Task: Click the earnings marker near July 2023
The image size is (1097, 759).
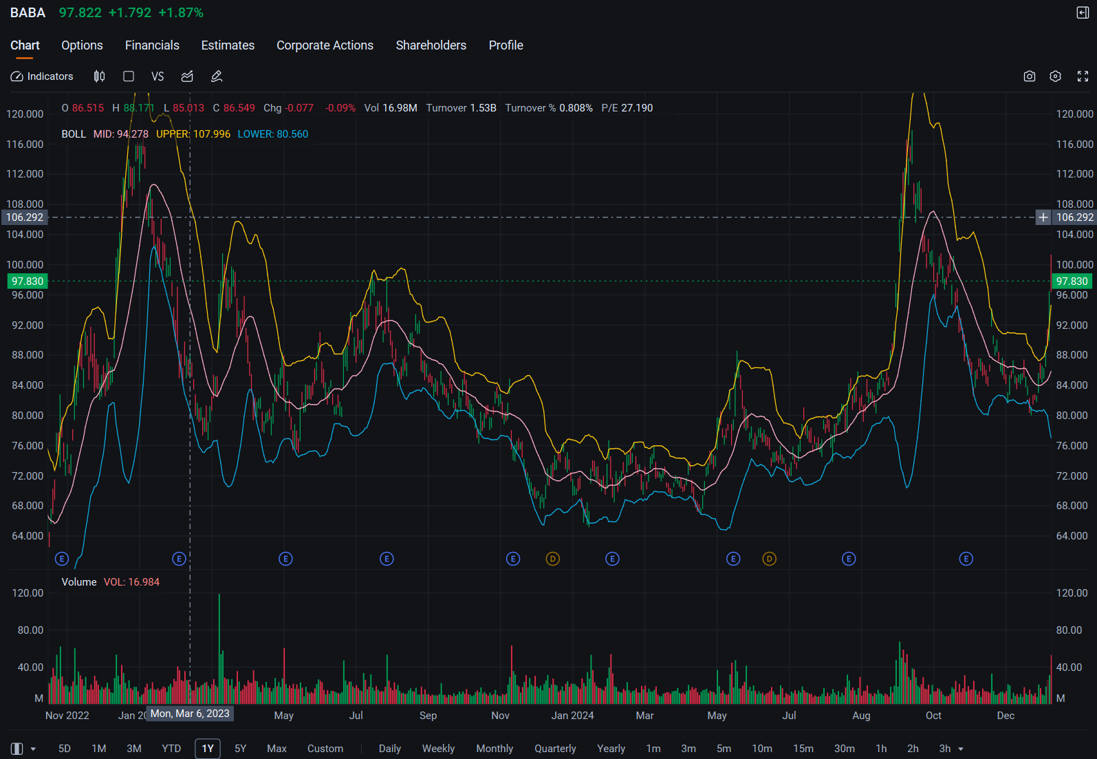Action: 387,559
